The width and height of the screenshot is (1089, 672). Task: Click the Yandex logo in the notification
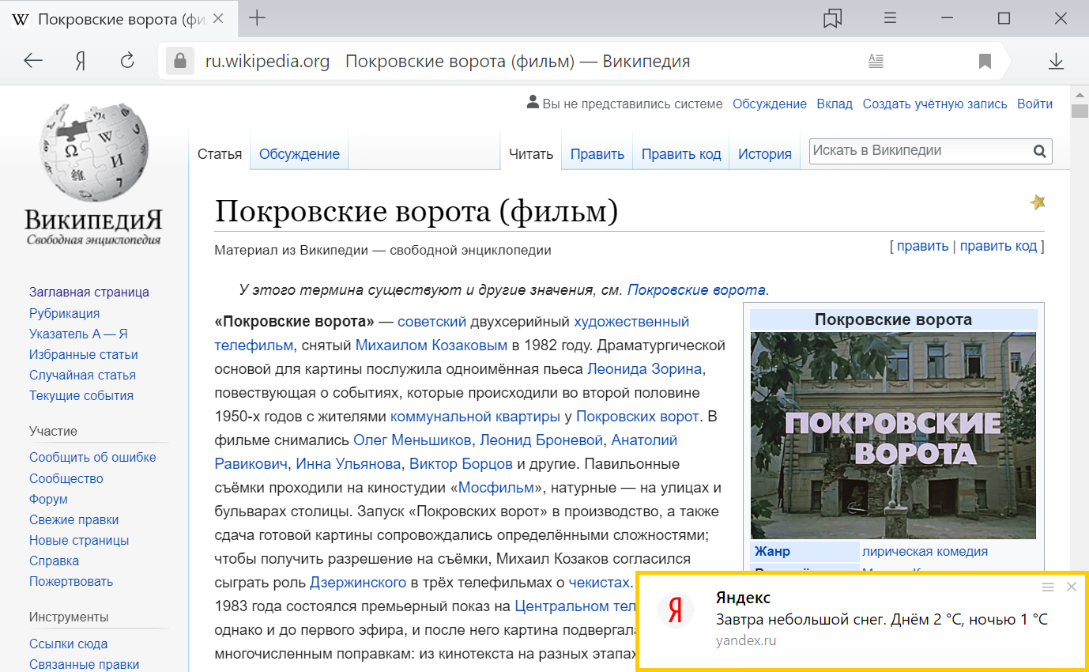click(676, 610)
